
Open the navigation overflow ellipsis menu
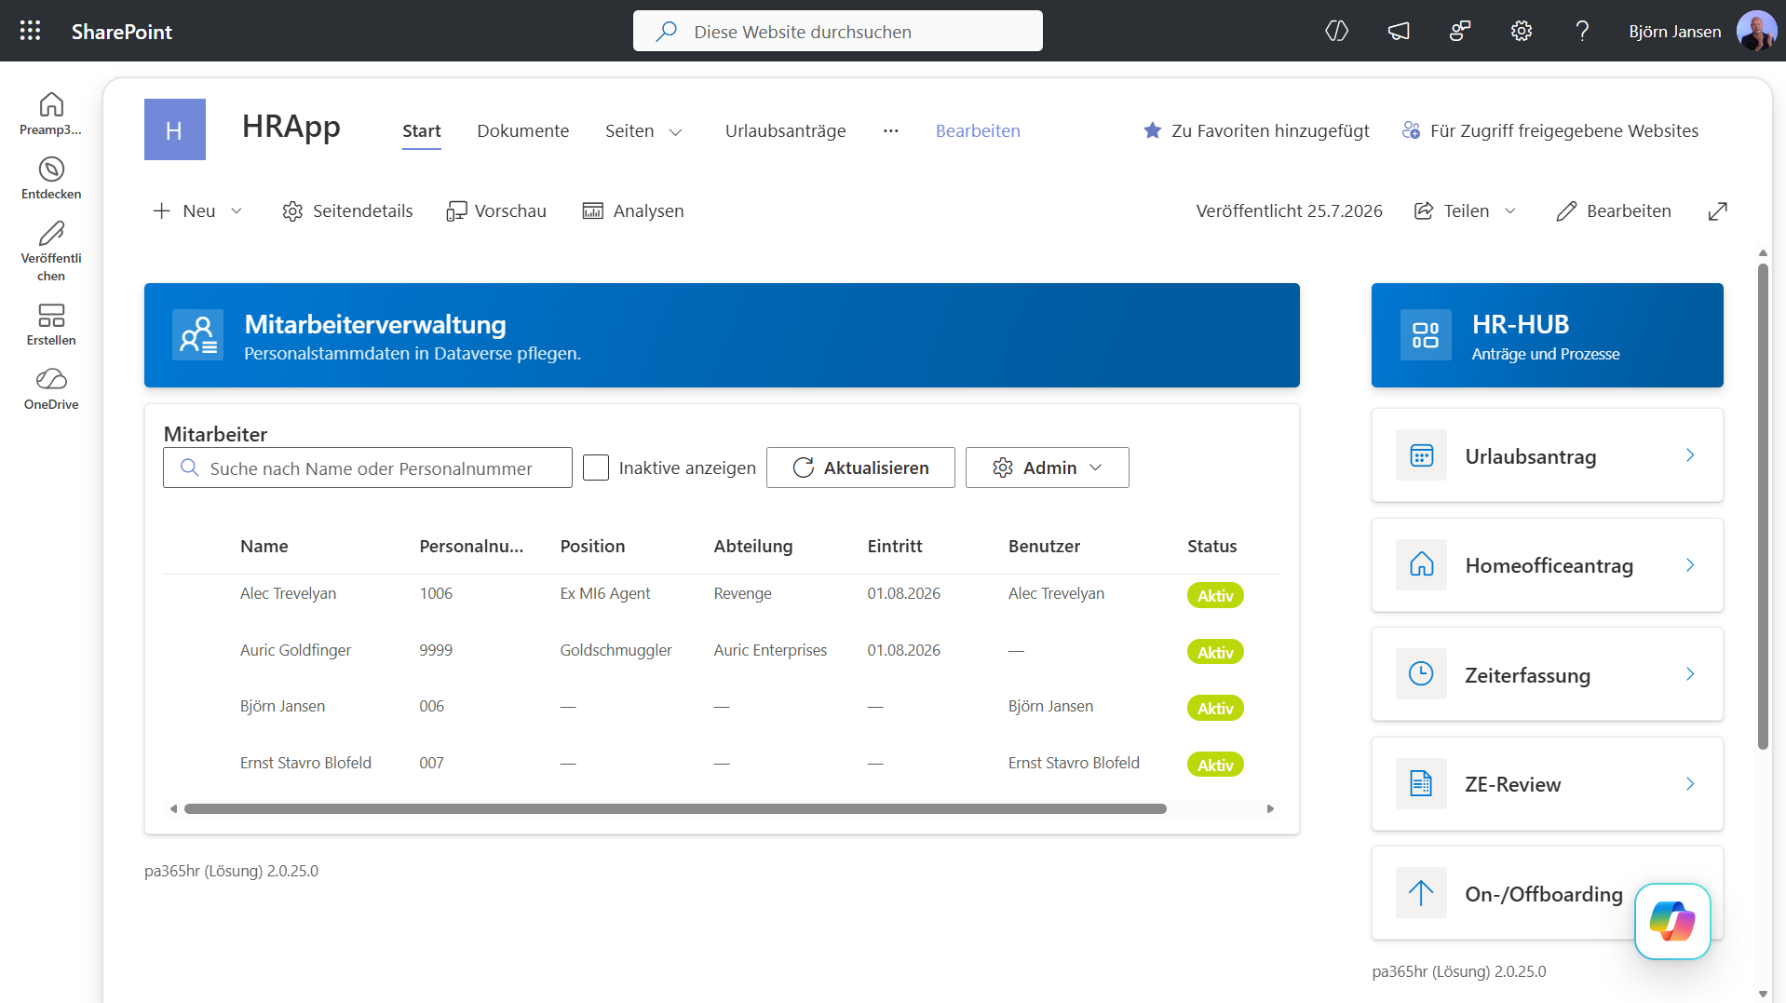click(891, 130)
